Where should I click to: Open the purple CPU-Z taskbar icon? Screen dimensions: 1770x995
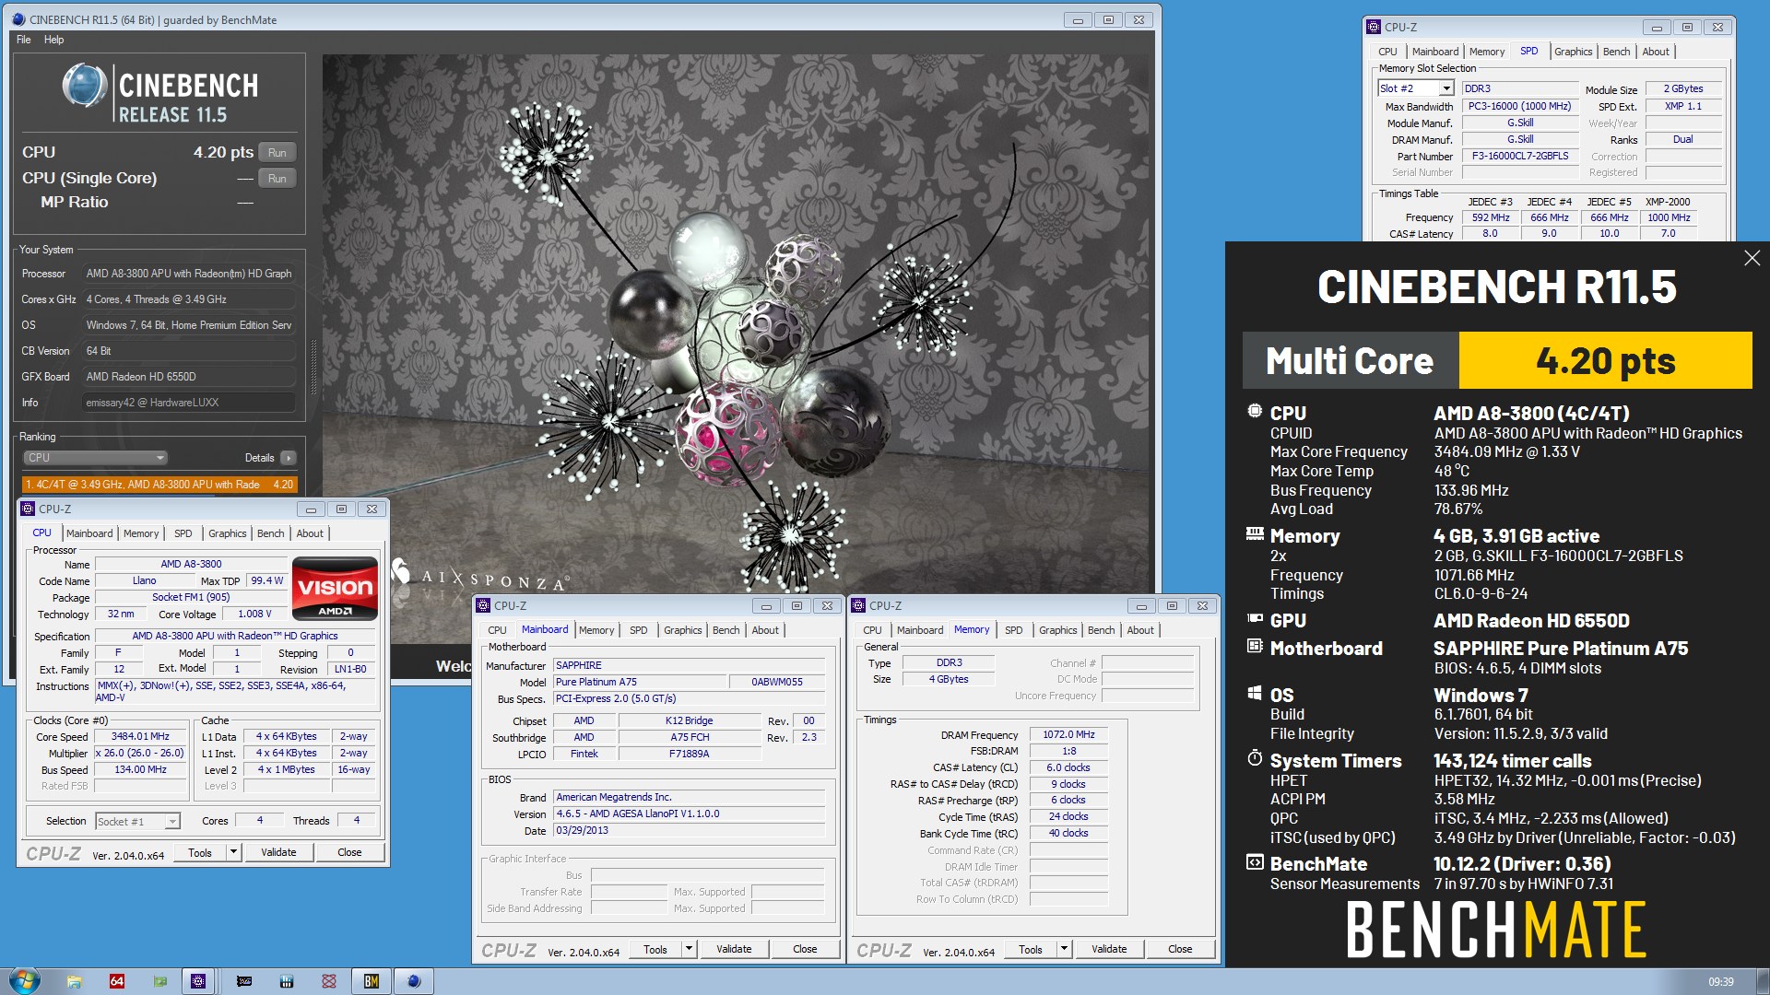[198, 981]
